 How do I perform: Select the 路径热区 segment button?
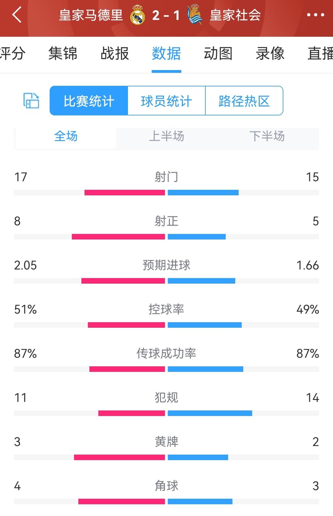click(244, 101)
